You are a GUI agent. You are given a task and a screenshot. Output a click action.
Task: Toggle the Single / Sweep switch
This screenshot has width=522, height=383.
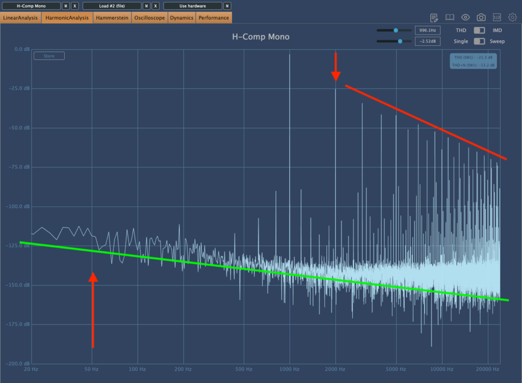pyautogui.click(x=479, y=41)
